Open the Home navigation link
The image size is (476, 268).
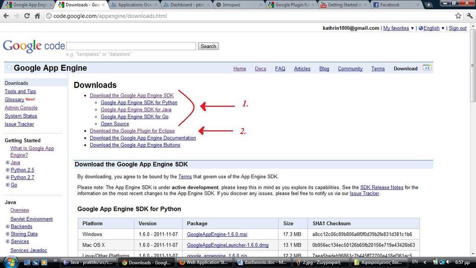(x=239, y=69)
